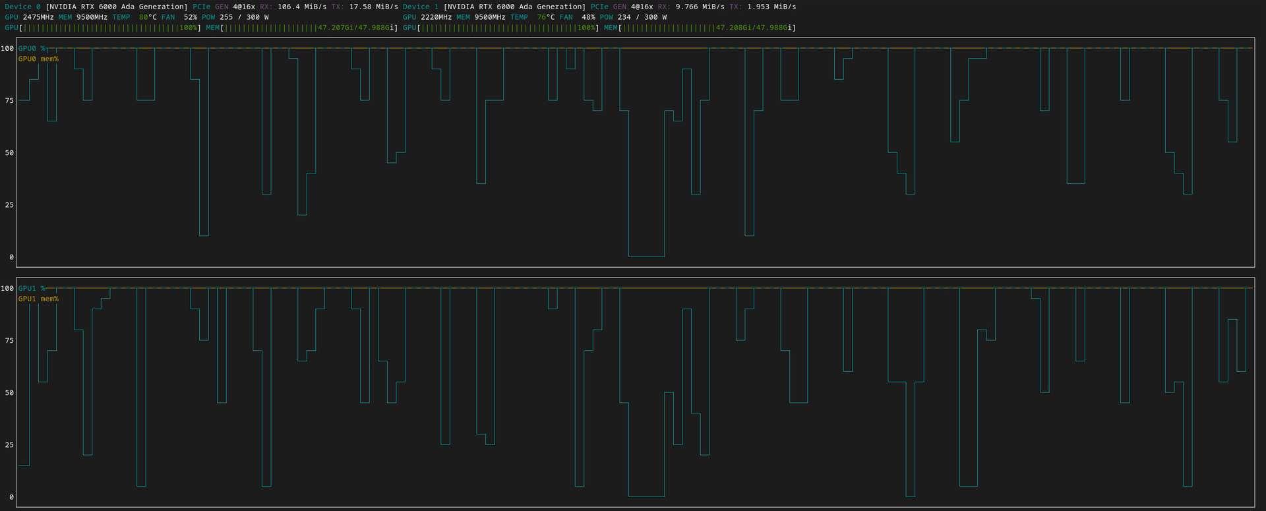Select the "POW 255 / 300 W" reading
The width and height of the screenshot is (1266, 511).
coord(235,17)
